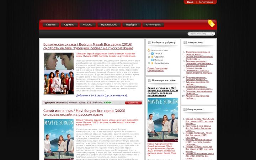This screenshot has height=160, width=256.
Task: Open Сериалы про богатого парня link
Action: 199,73
